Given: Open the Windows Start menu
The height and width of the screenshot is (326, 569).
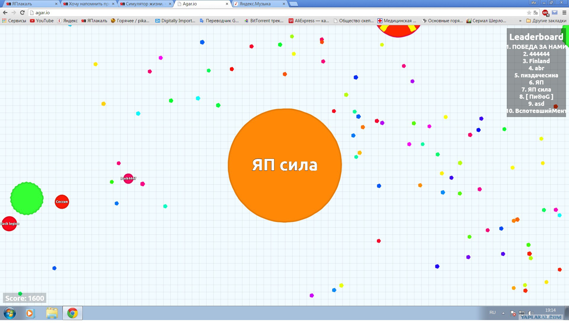Looking at the screenshot, I should coord(10,313).
